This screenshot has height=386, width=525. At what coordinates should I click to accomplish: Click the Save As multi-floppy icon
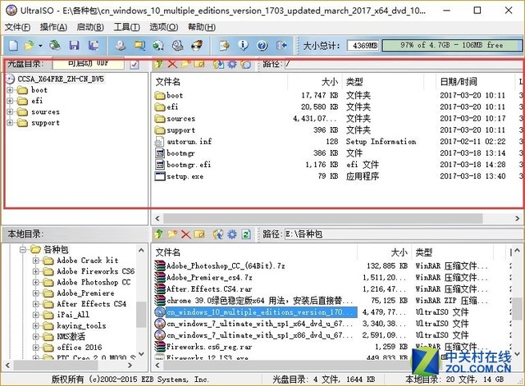[x=94, y=45]
